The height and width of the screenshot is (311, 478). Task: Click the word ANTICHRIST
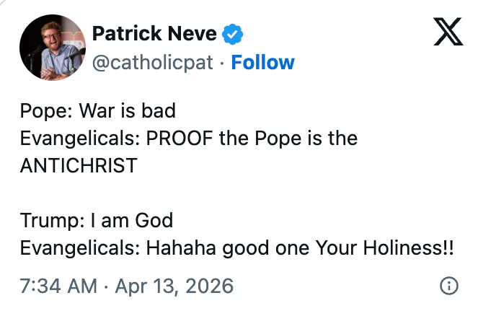coord(78,165)
